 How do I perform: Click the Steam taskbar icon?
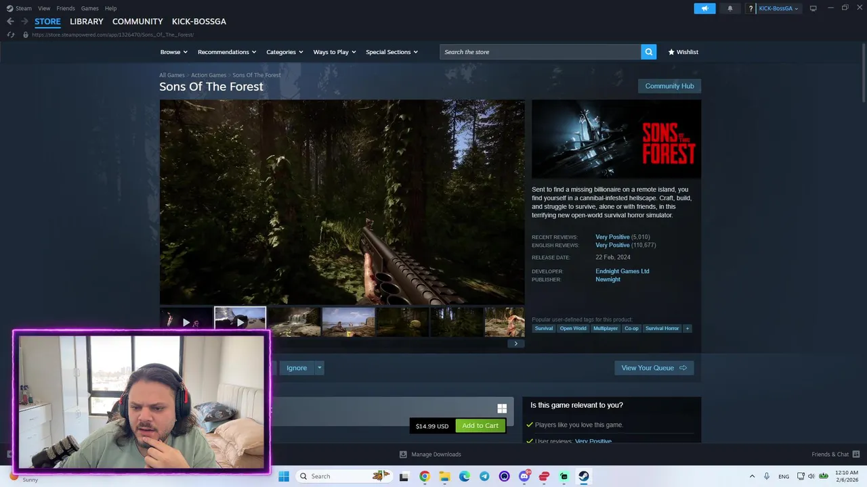584,476
